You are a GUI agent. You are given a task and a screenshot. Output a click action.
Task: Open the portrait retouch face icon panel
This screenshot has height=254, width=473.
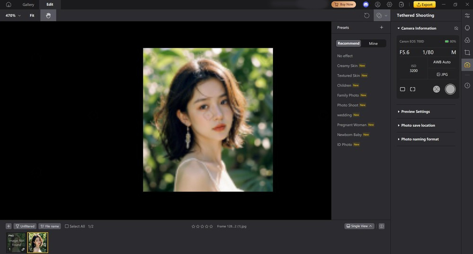467,28
